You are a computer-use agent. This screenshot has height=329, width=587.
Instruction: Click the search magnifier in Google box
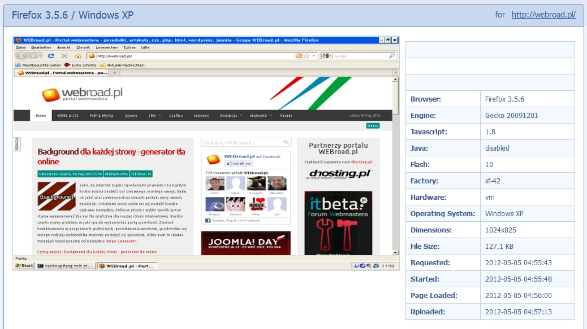click(x=391, y=56)
